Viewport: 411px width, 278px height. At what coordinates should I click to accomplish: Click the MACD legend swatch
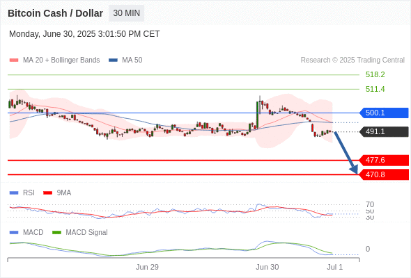14,233
